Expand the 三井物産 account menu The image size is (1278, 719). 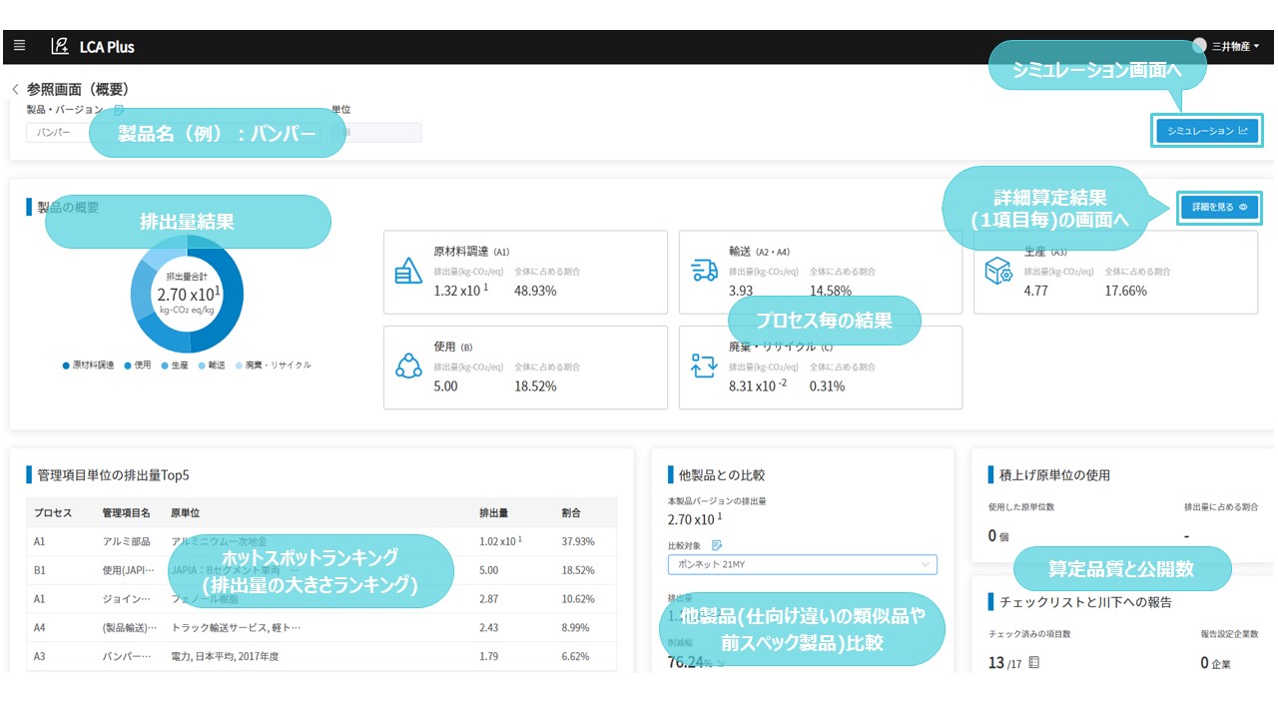coord(1229,45)
